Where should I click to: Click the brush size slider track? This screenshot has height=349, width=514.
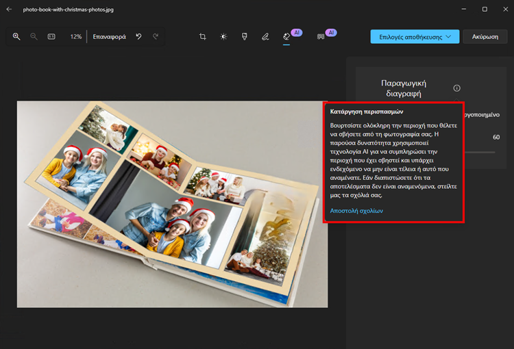480,152
